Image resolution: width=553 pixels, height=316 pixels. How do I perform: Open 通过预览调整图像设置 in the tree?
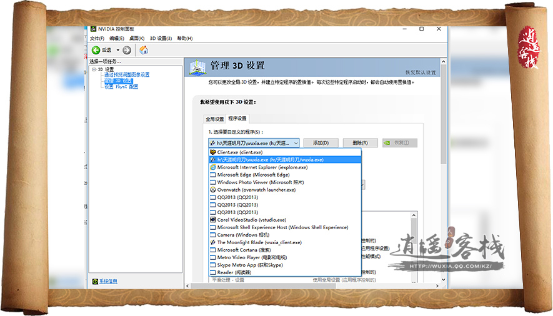[127, 75]
